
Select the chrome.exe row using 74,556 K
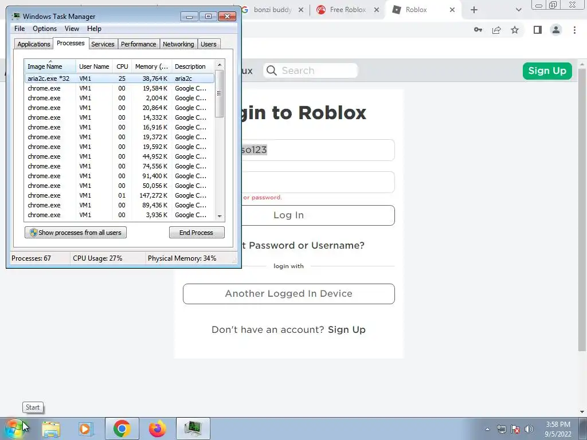[119, 166]
